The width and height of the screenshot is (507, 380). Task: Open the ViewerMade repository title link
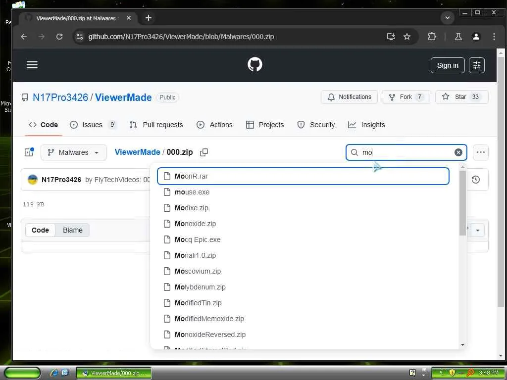(123, 97)
